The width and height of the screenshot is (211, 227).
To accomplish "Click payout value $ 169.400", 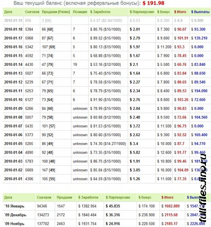I will tap(199, 135).
